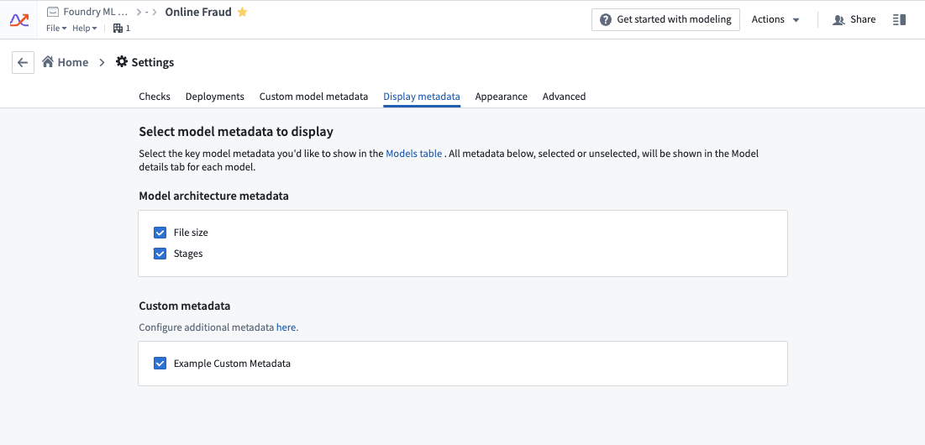925x445 pixels.
Task: Click the project folder icon beside Foundry ML
Action: [x=52, y=12]
